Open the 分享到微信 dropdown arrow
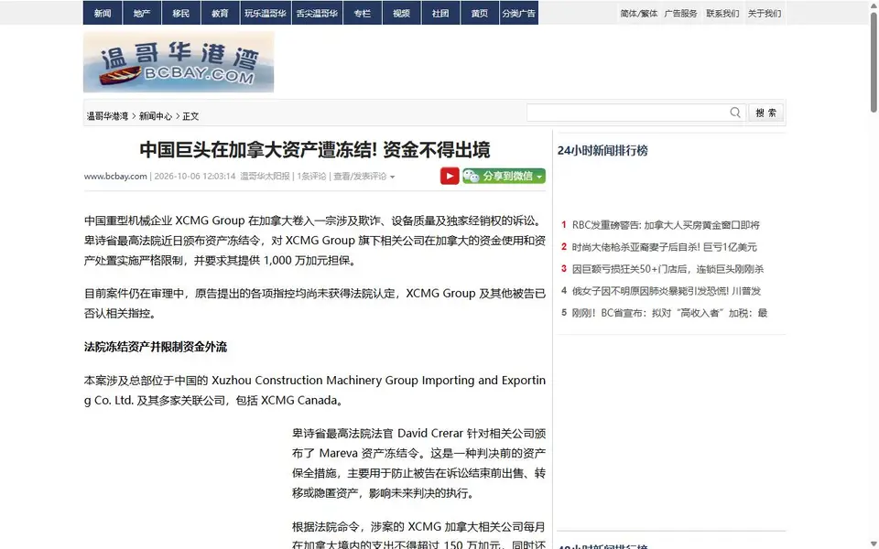This screenshot has width=879, height=549. pyautogui.click(x=540, y=177)
